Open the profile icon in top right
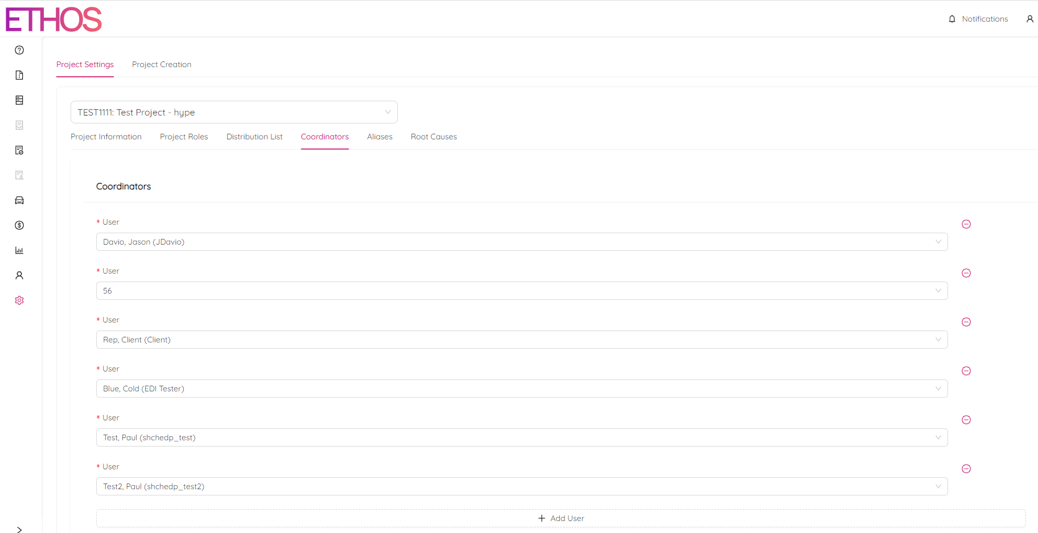Image resolution: width=1038 pixels, height=533 pixels. pyautogui.click(x=1029, y=19)
